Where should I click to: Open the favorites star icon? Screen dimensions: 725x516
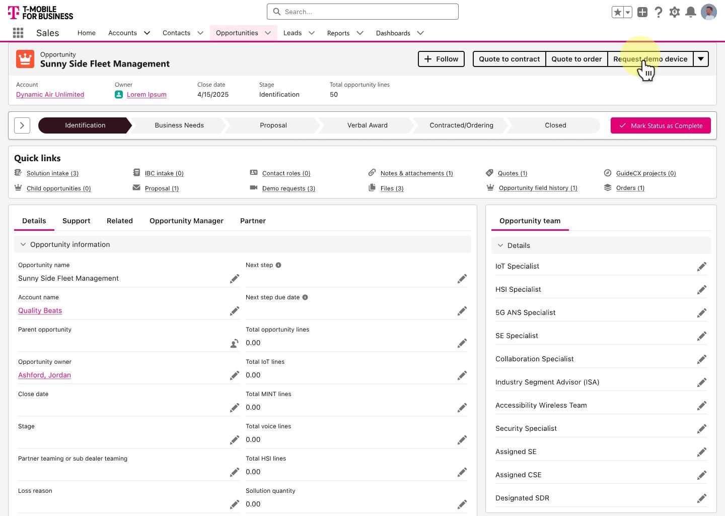click(618, 12)
